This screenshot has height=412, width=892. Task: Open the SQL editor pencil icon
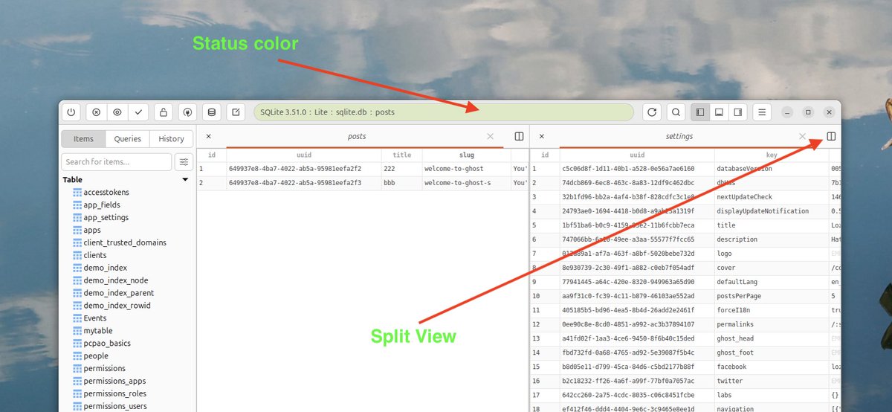236,112
